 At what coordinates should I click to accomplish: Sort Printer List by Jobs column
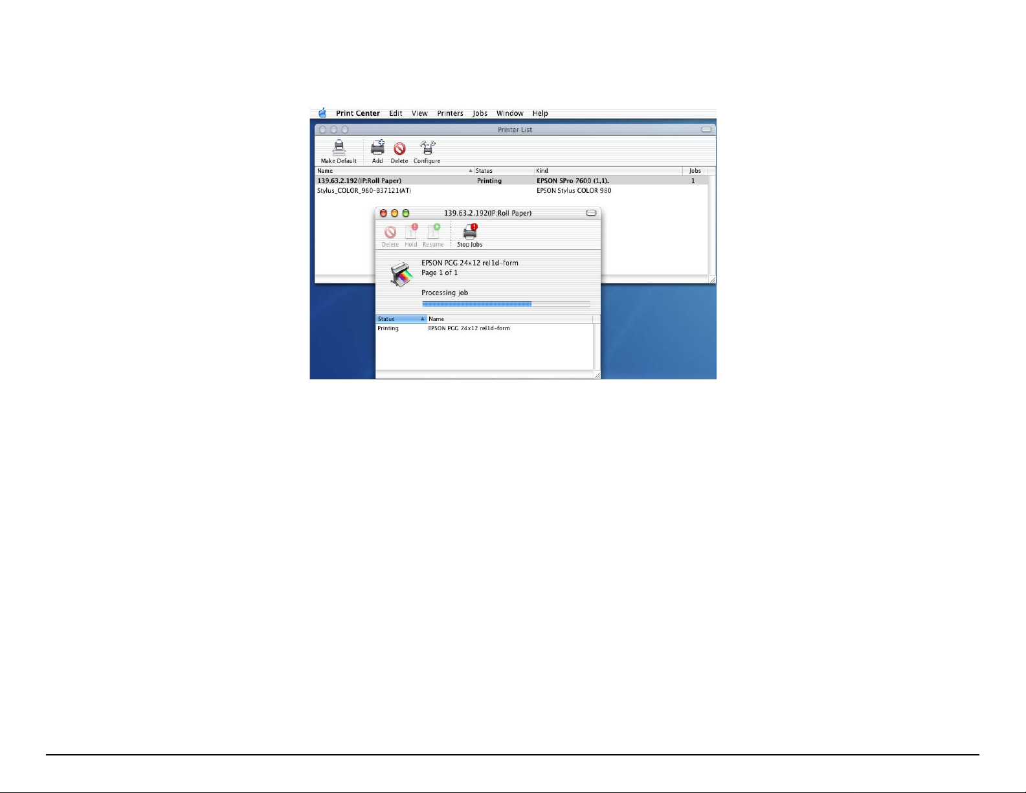[x=695, y=171]
